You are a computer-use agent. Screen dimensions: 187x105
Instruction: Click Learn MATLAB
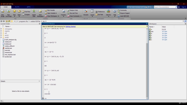pos(123,16)
